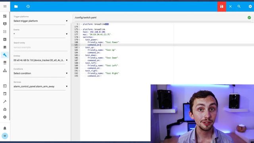The height and width of the screenshot is (143, 254).
Task: Click friendly_name "Test Power" line
Action: click(103, 43)
